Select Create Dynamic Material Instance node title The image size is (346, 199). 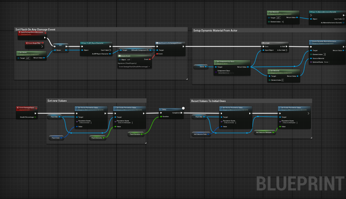pyautogui.click(x=324, y=41)
